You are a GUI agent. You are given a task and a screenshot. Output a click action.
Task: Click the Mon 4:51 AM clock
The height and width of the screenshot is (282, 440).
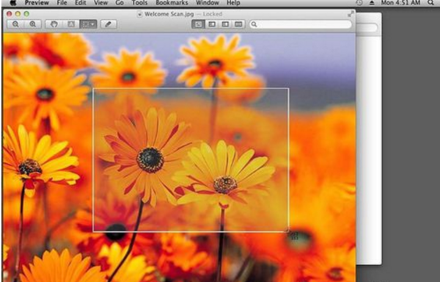(x=400, y=3)
